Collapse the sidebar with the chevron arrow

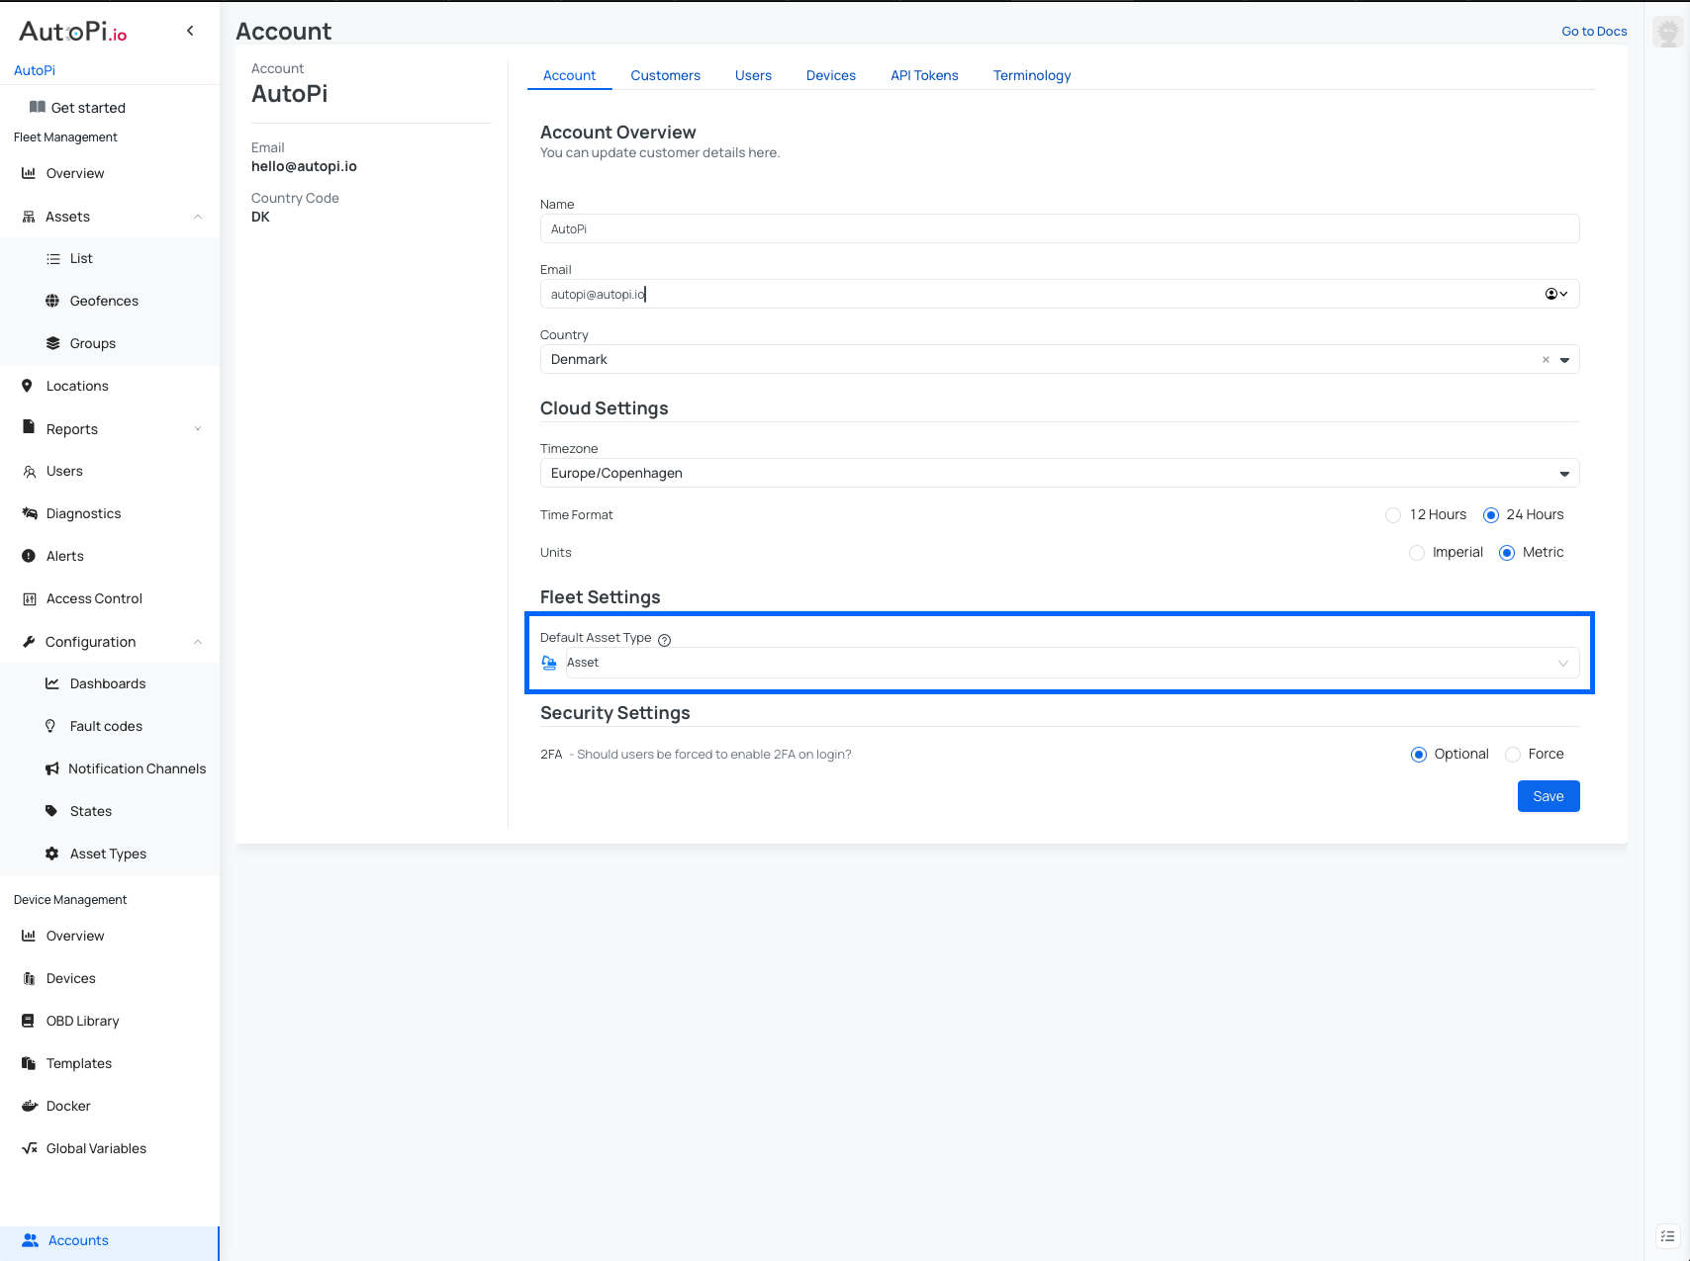[x=190, y=31]
